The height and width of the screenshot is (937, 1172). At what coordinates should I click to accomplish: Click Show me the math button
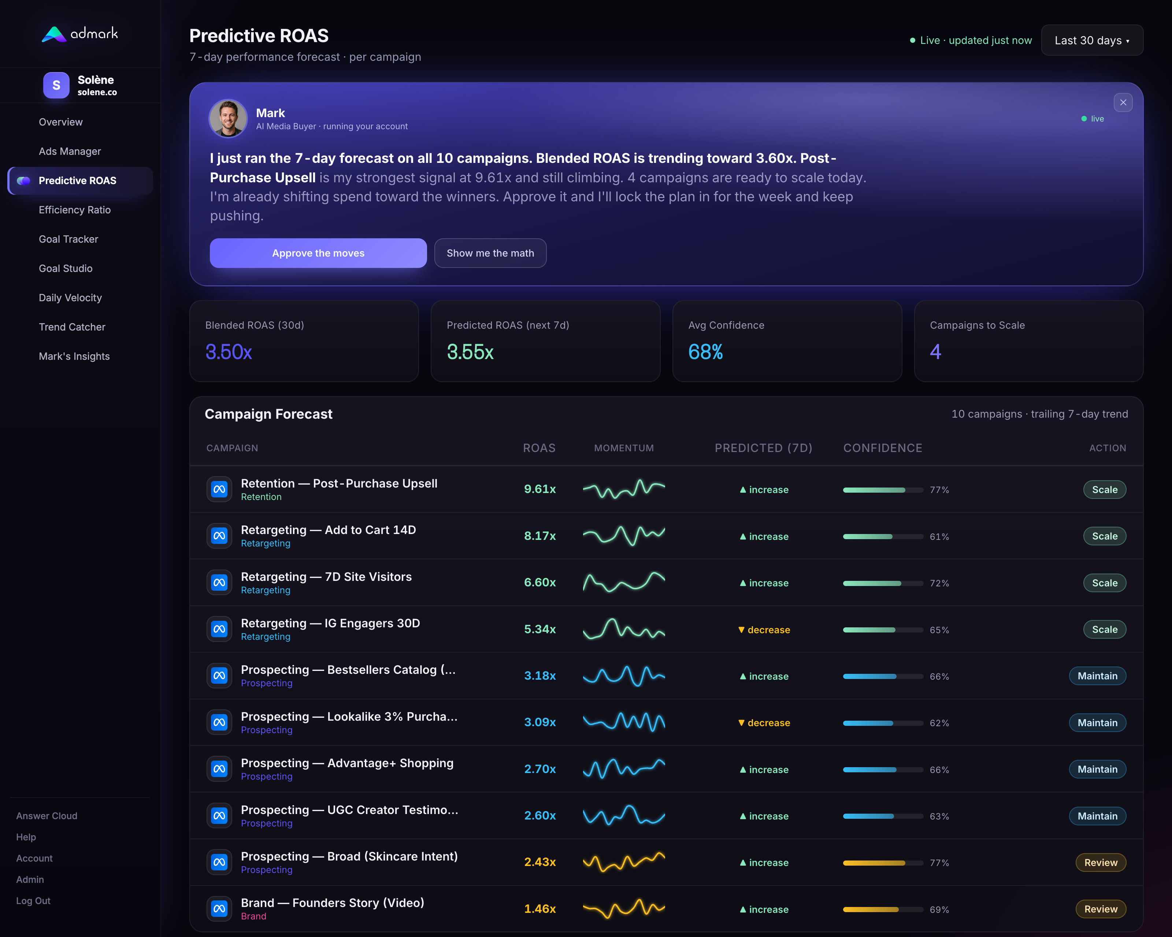coord(490,253)
